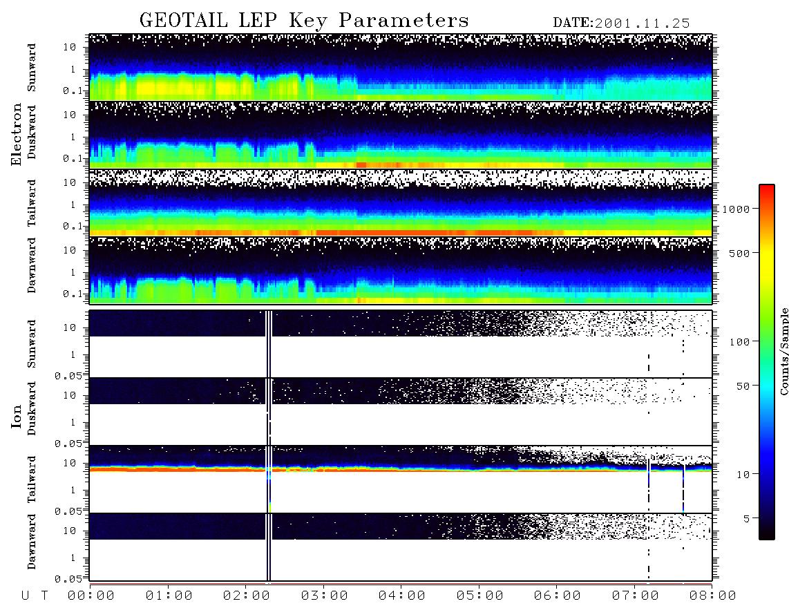Click the U T time axis label

click(x=35, y=596)
